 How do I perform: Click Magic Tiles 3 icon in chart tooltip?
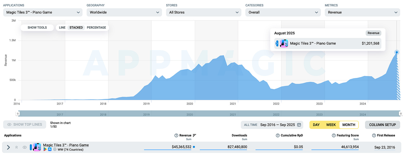tap(284, 43)
